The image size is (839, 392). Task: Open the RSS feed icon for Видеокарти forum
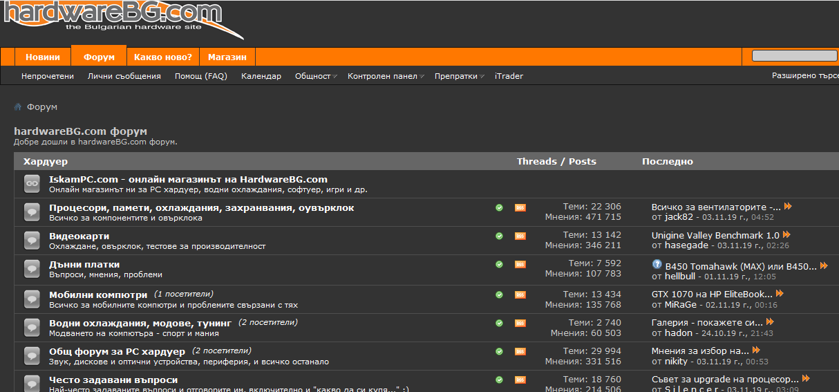pyautogui.click(x=520, y=236)
